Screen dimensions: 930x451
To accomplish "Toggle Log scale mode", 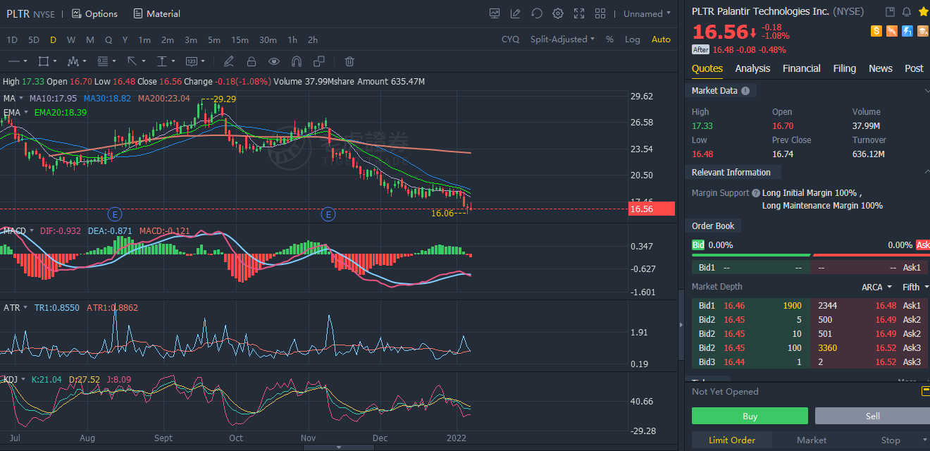I will coord(633,39).
